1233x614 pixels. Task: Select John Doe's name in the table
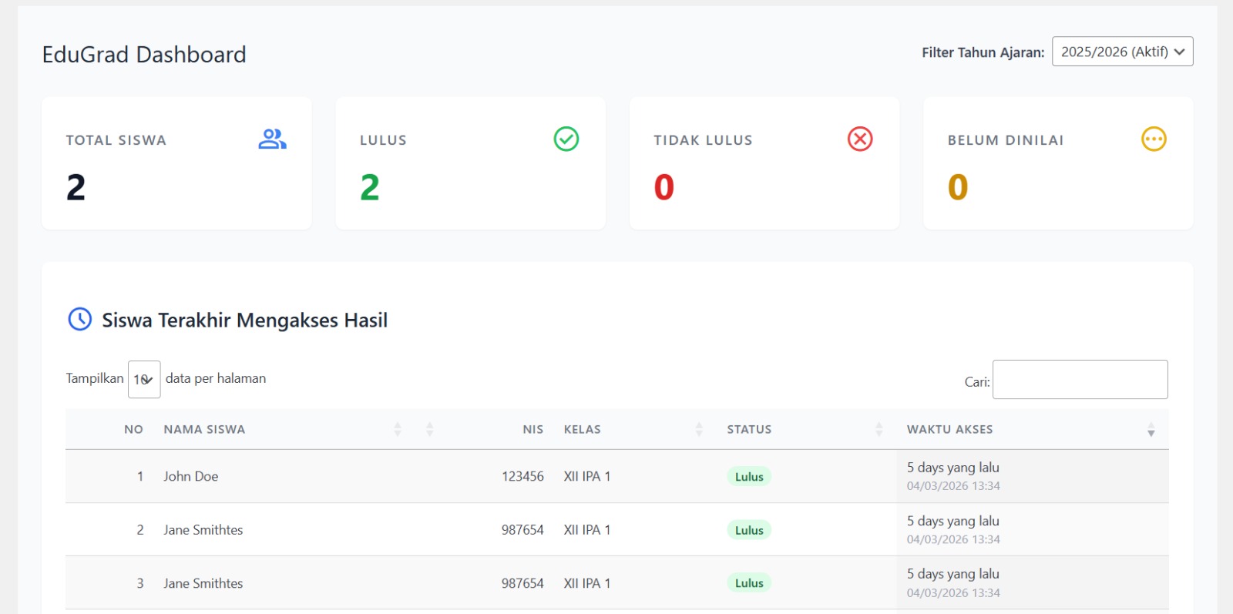[x=190, y=477]
